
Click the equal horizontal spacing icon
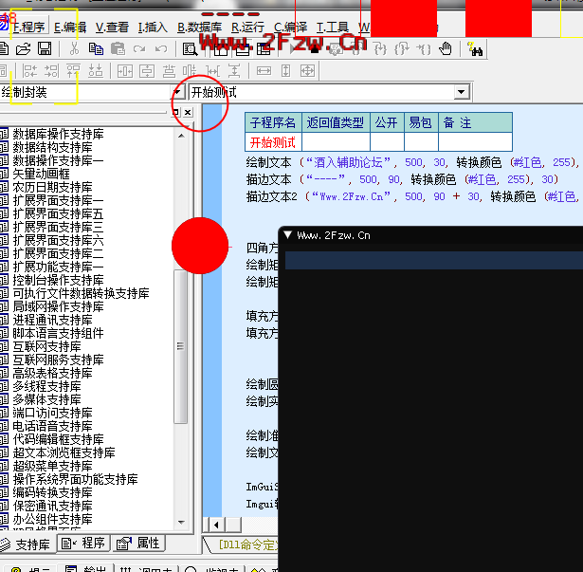pyautogui.click(x=213, y=71)
